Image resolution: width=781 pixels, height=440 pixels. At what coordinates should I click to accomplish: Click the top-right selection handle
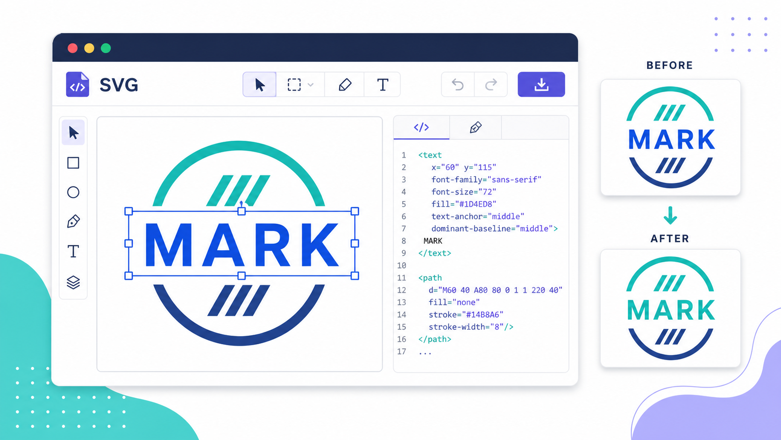pyautogui.click(x=355, y=211)
